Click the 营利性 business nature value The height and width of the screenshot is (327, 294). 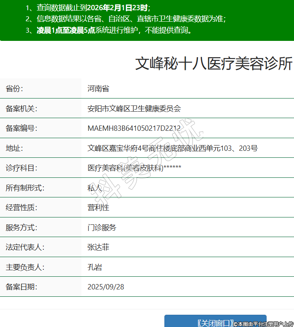(98, 208)
